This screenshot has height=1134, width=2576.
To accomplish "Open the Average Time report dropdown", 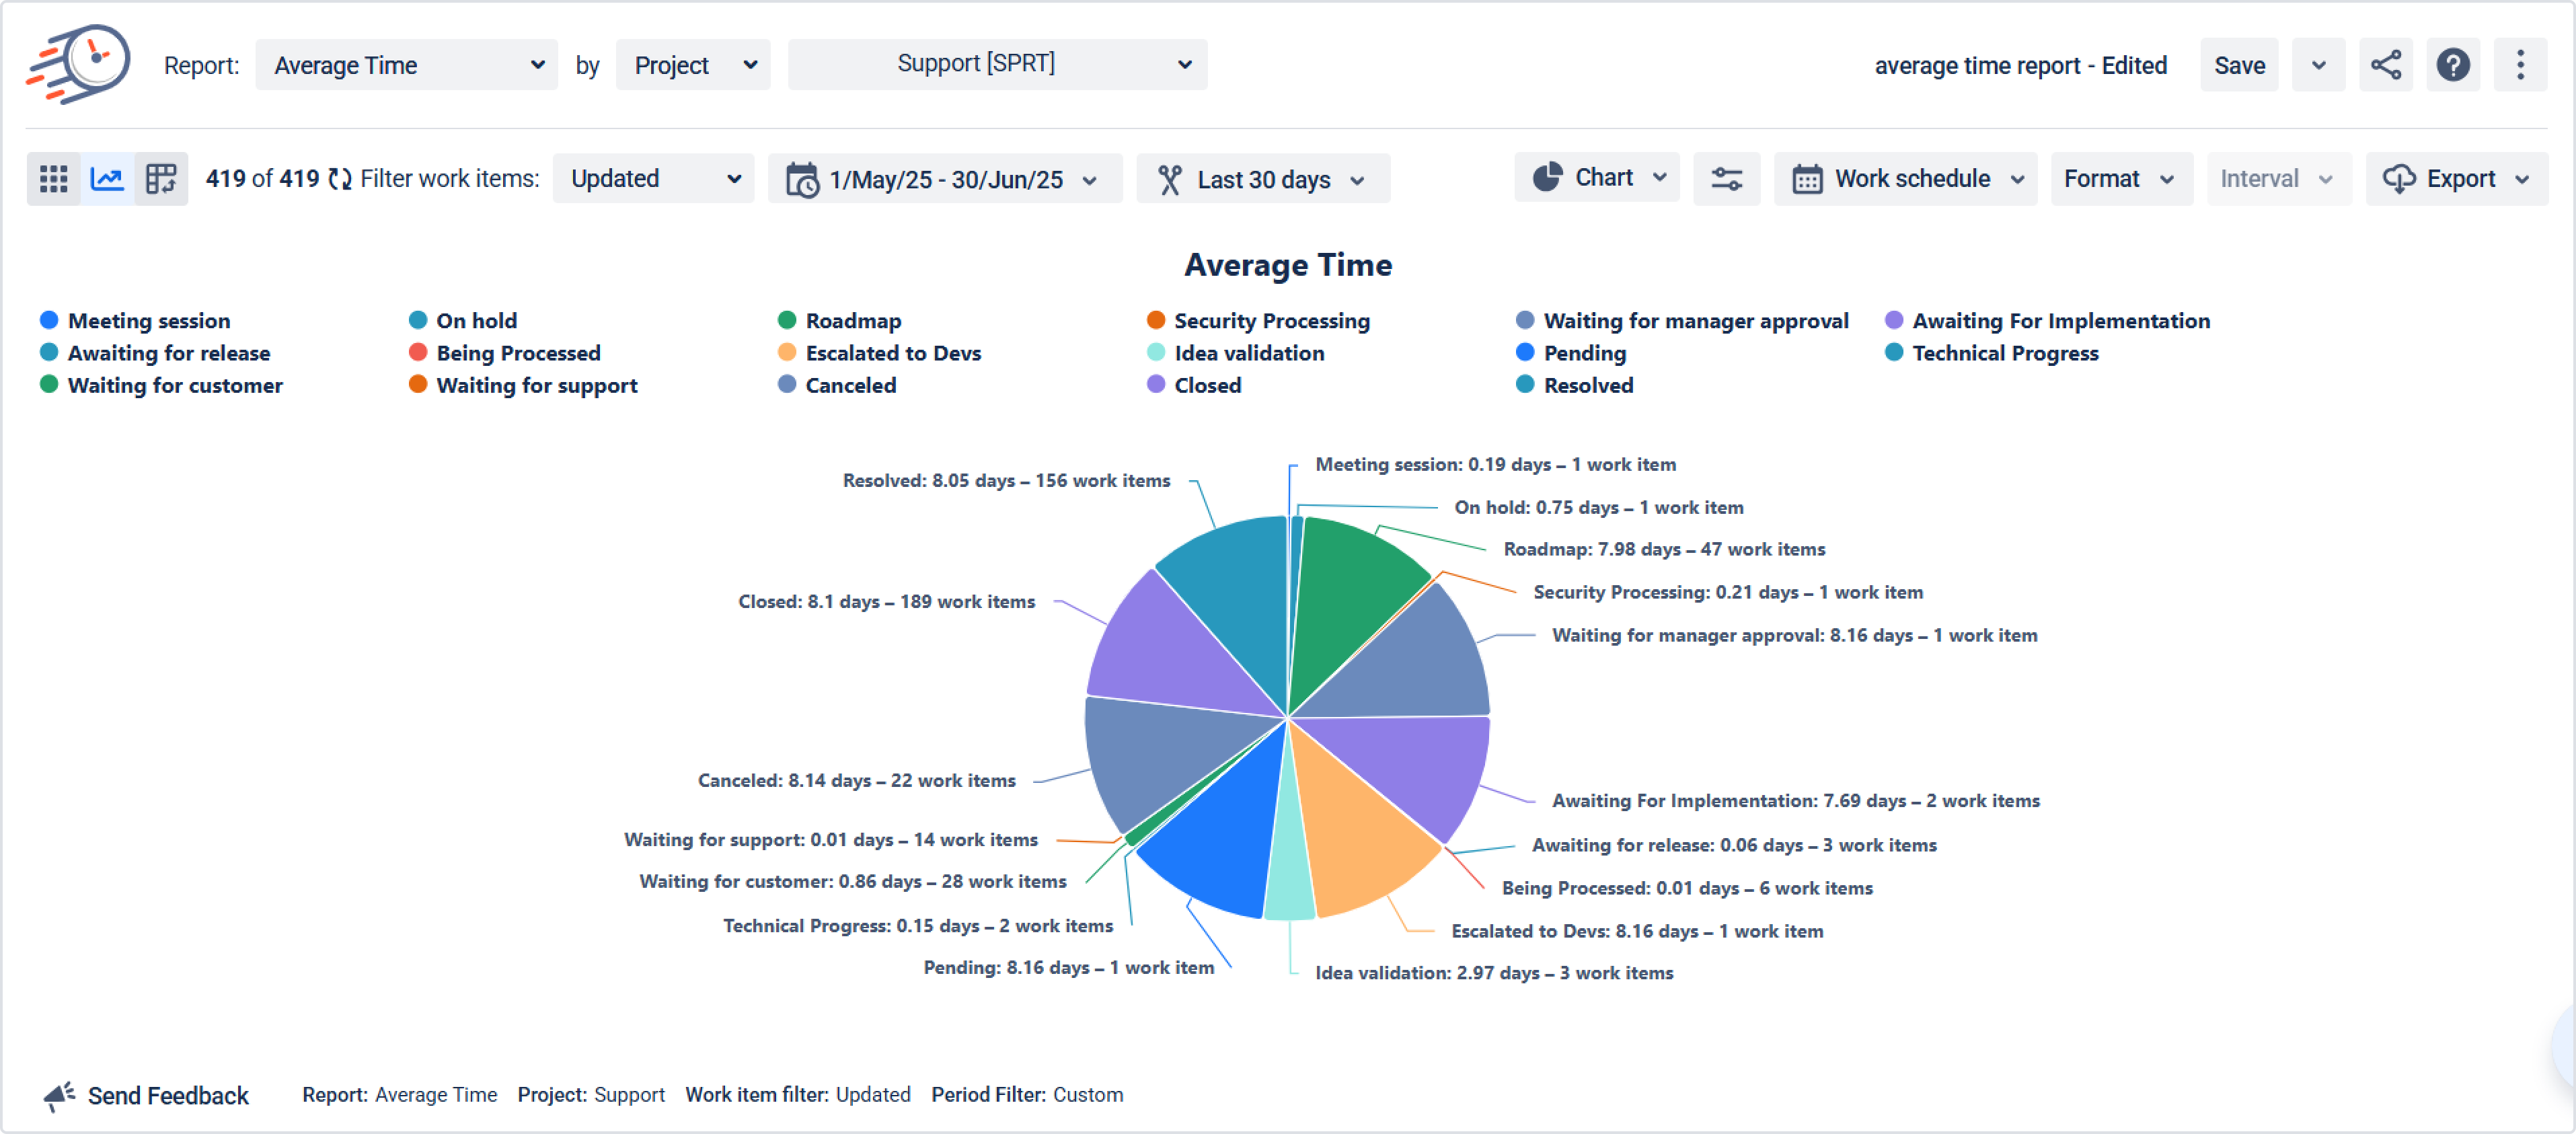I will tap(406, 65).
